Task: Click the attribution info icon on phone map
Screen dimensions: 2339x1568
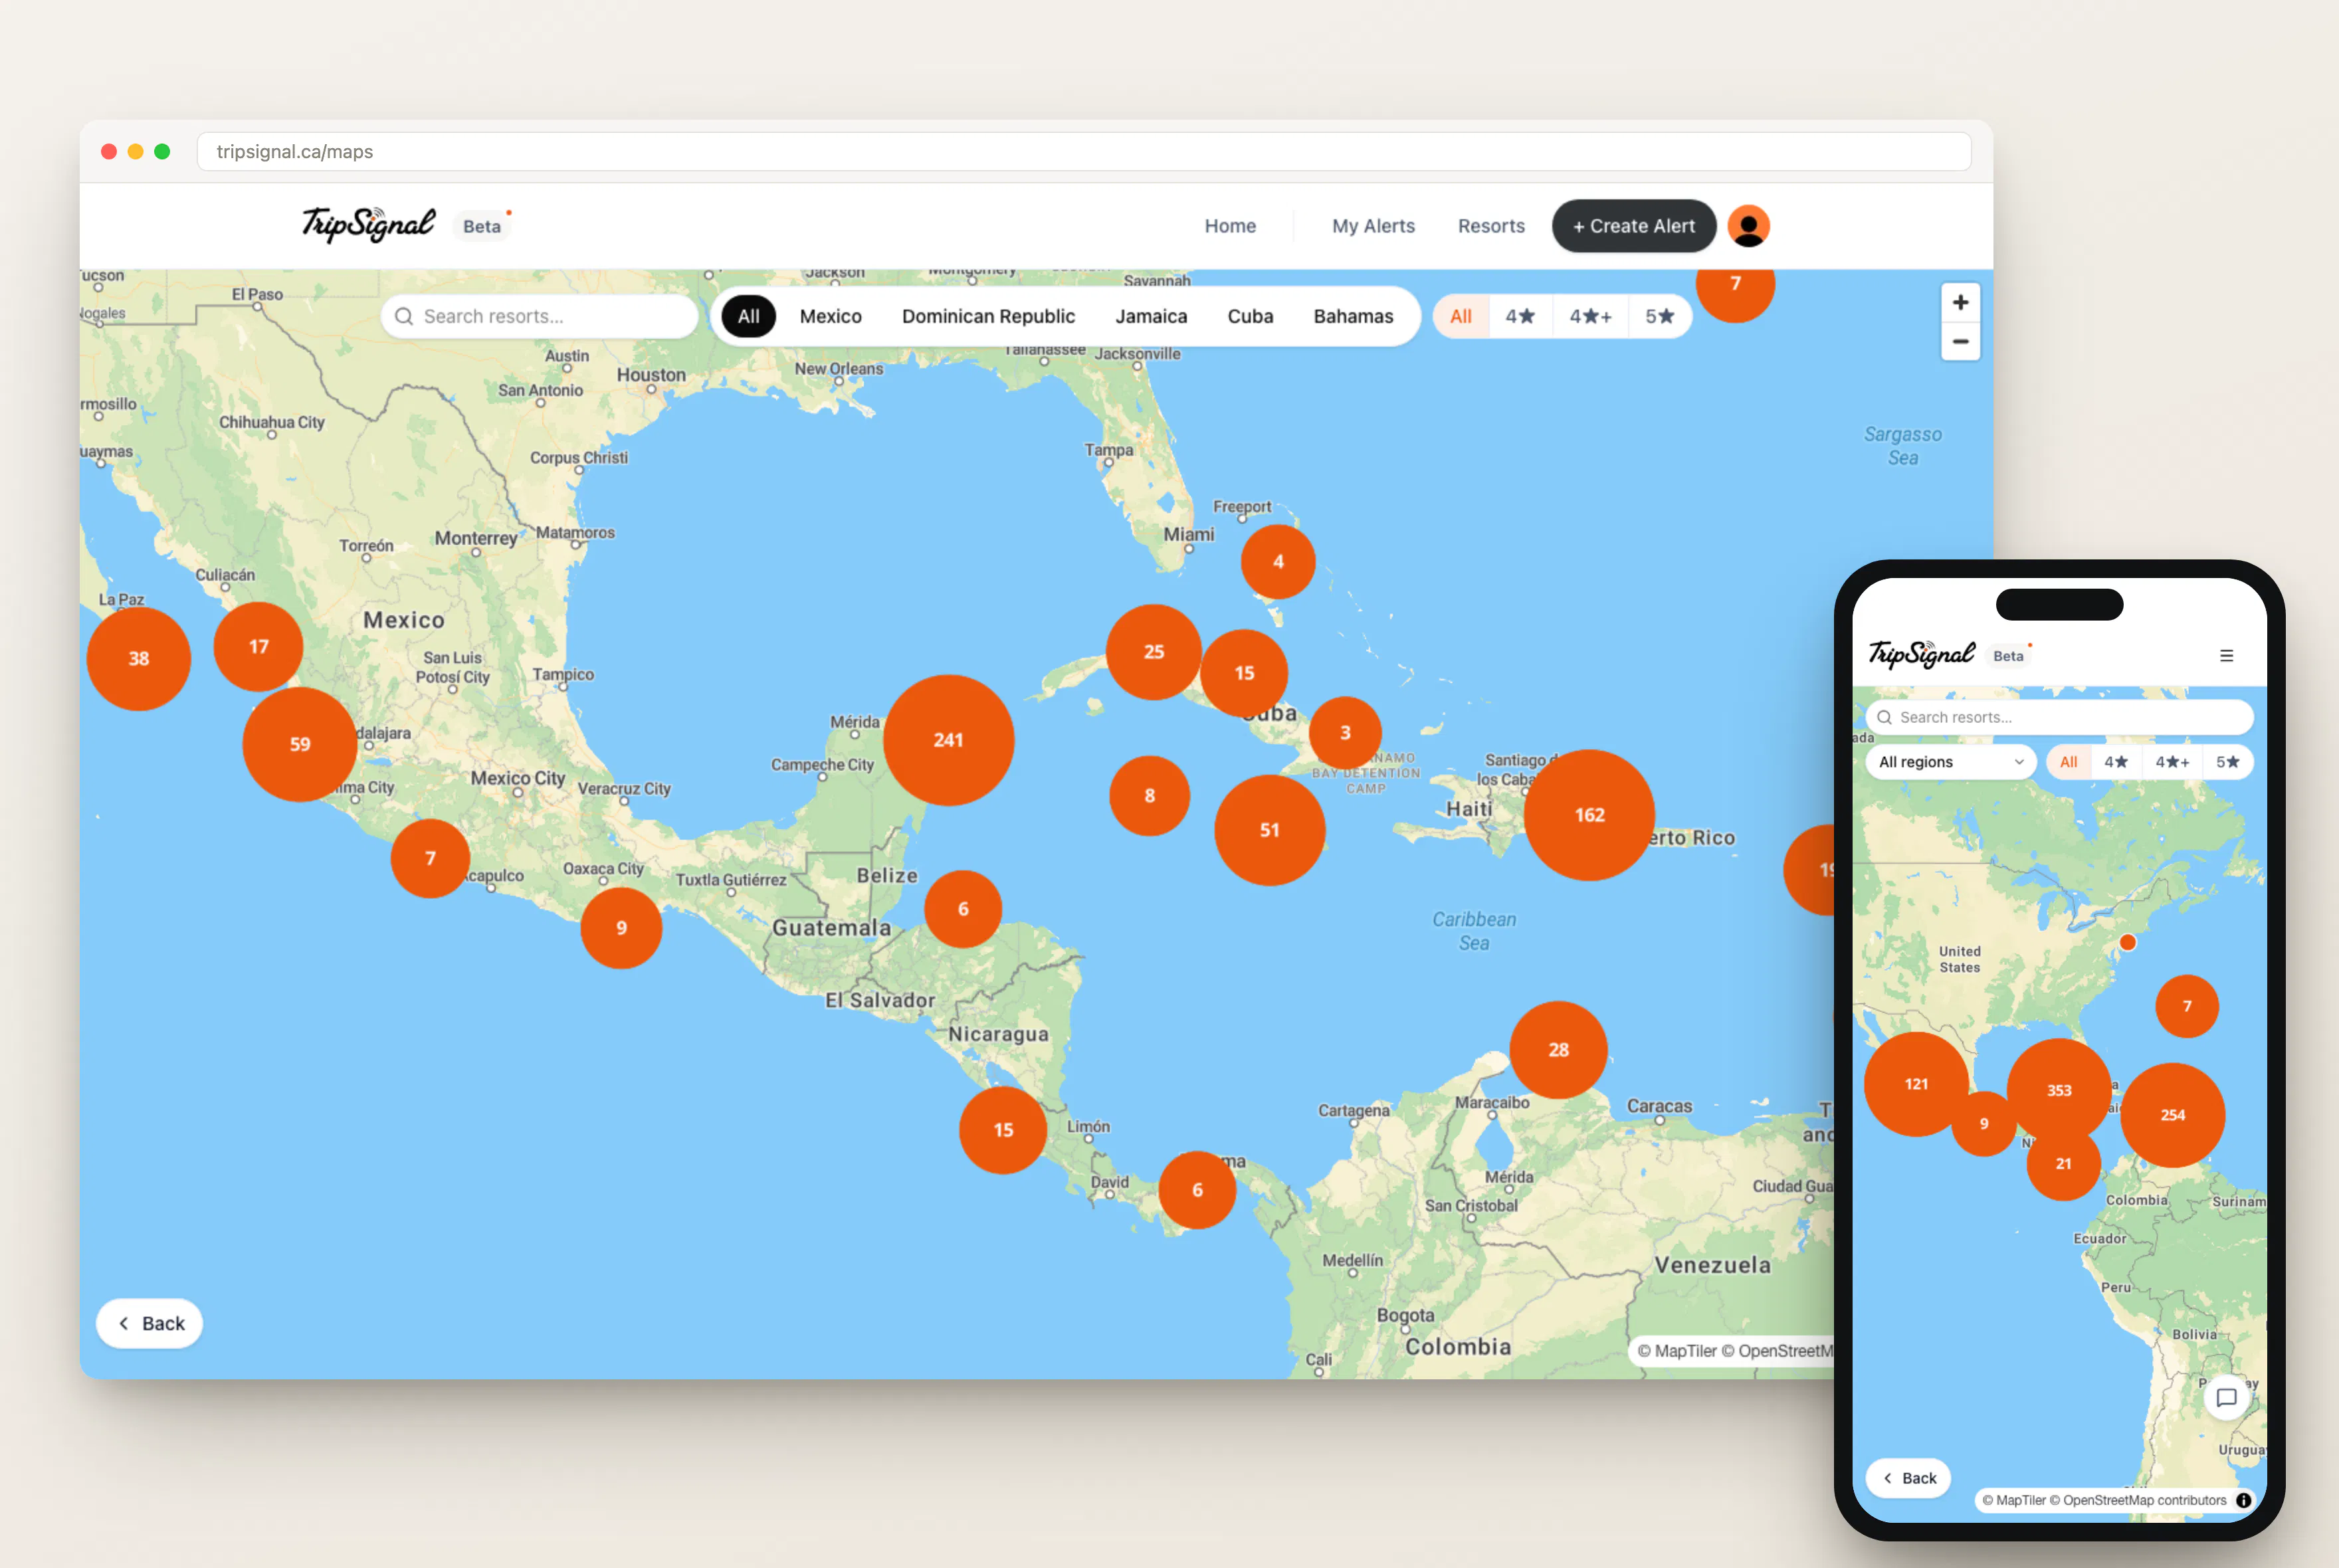Action: click(2243, 1500)
